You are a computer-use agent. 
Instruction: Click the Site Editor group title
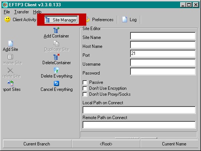pyautogui.click(x=91, y=29)
